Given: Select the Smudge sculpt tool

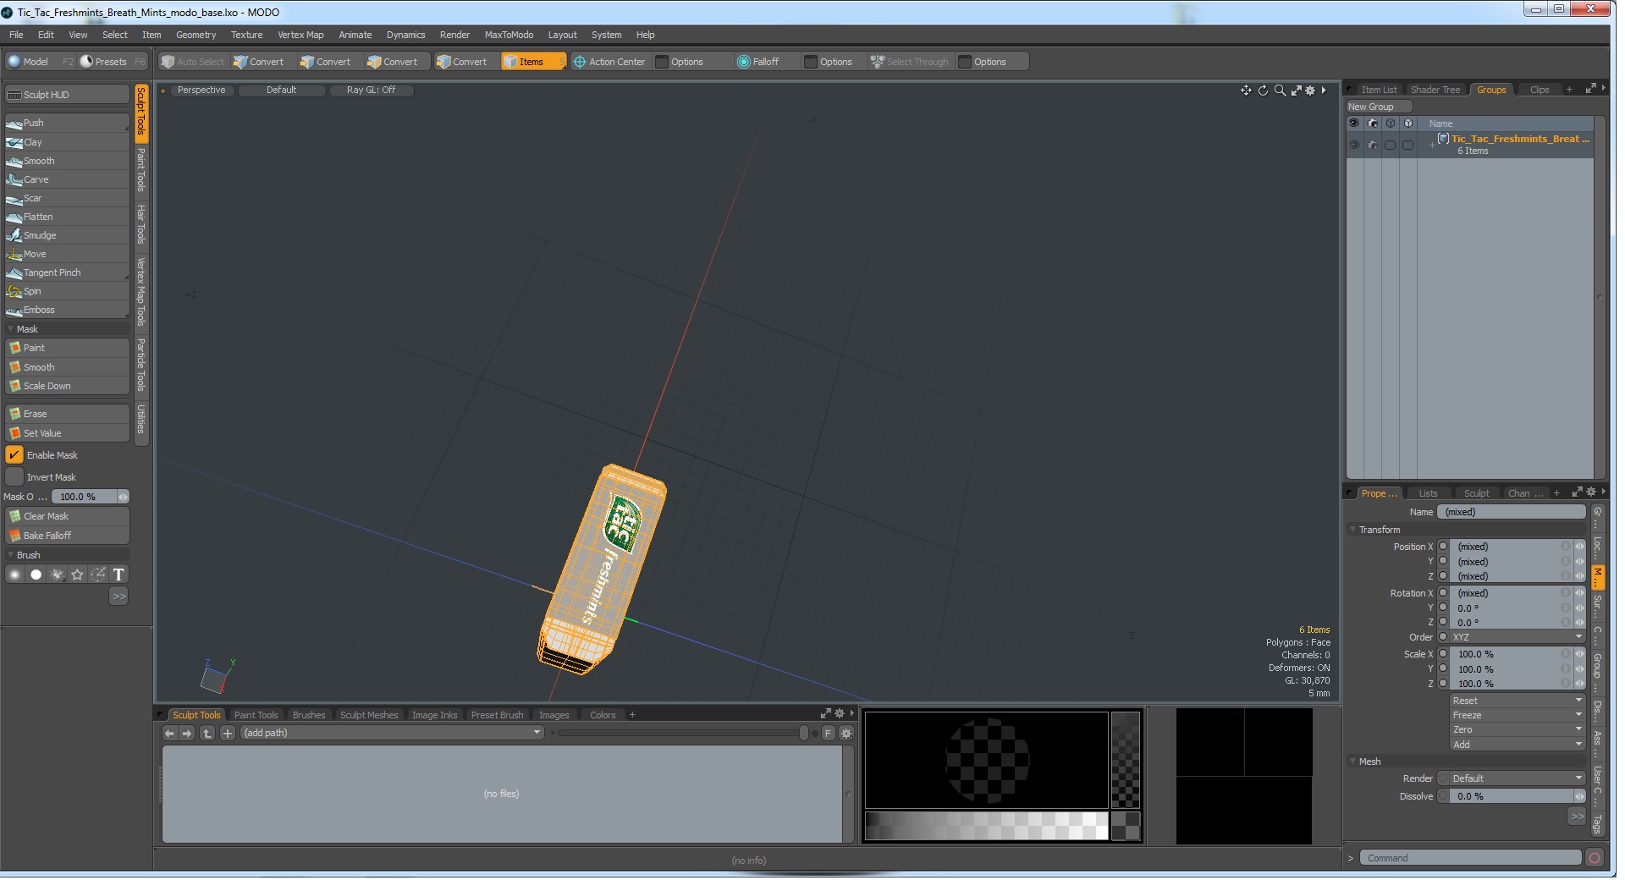Looking at the screenshot, I should [66, 236].
